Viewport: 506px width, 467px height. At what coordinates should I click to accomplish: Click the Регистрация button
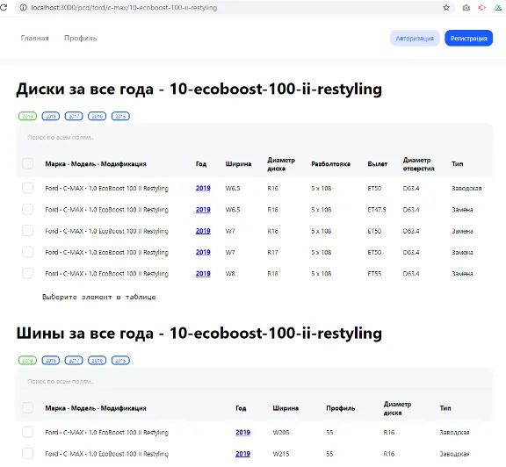(x=468, y=39)
